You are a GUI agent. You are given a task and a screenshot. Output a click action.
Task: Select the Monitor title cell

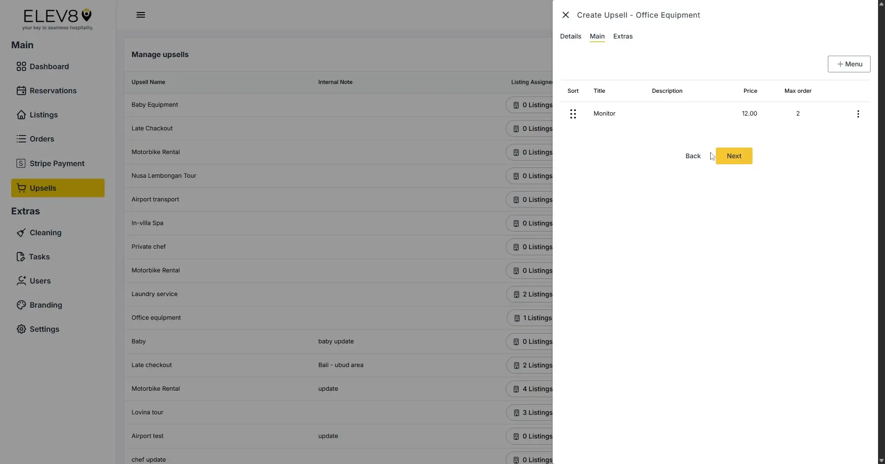(x=604, y=113)
